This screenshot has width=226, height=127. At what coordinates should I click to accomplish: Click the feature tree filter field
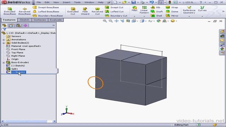coord(28,29)
